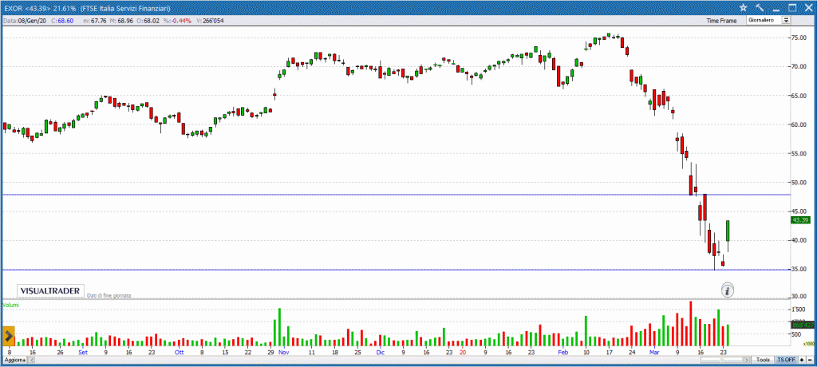The width and height of the screenshot is (817, 367).
Task: Click the red '20' year label on axis
Action: [462, 352]
